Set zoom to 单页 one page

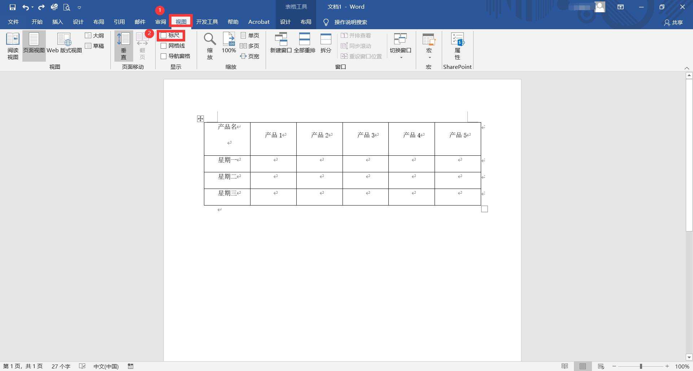point(250,35)
